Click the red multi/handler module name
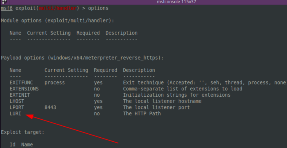The image size is (287, 148). tap(59, 8)
